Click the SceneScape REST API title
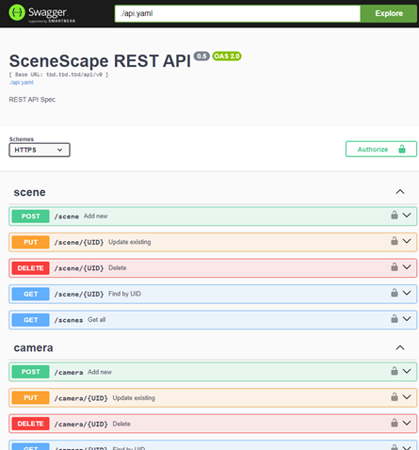Image resolution: width=419 pixels, height=450 pixels. tap(100, 61)
